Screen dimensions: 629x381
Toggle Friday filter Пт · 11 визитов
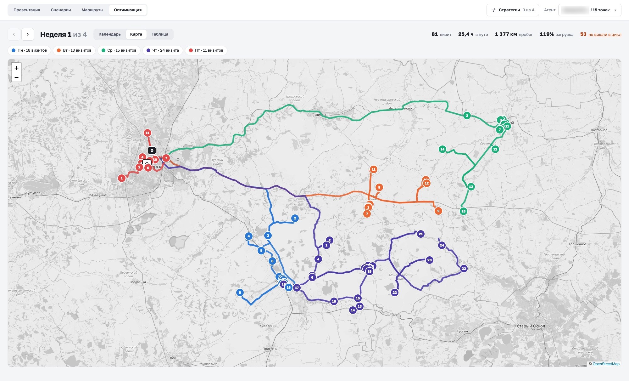point(206,50)
